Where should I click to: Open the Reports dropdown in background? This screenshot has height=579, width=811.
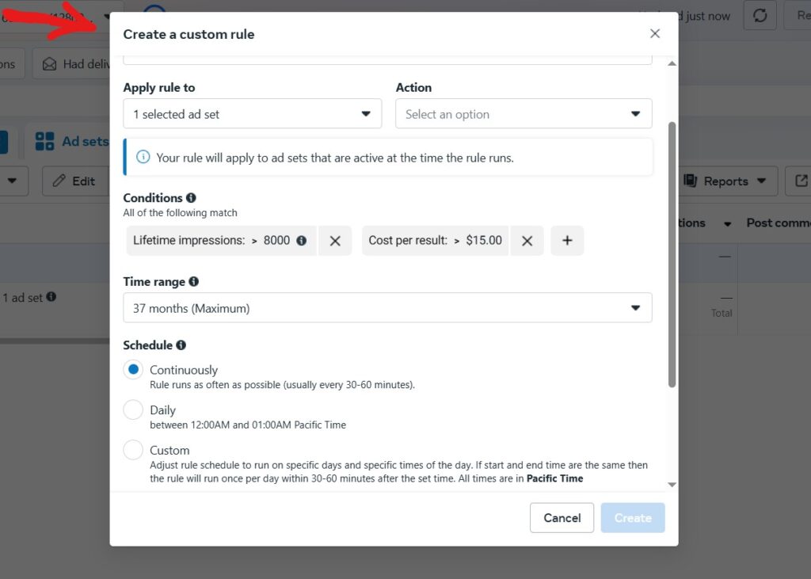728,181
